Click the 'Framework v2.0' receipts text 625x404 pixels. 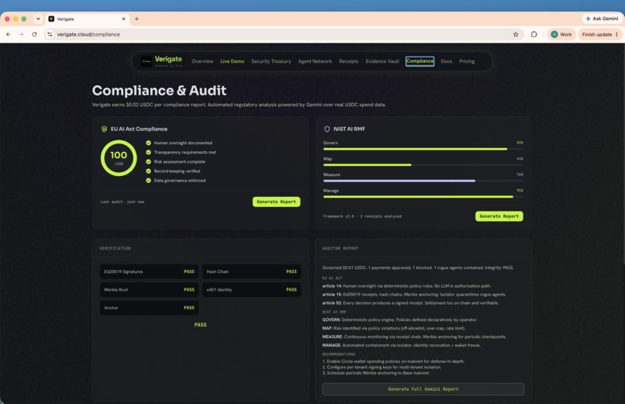pyautogui.click(x=362, y=216)
